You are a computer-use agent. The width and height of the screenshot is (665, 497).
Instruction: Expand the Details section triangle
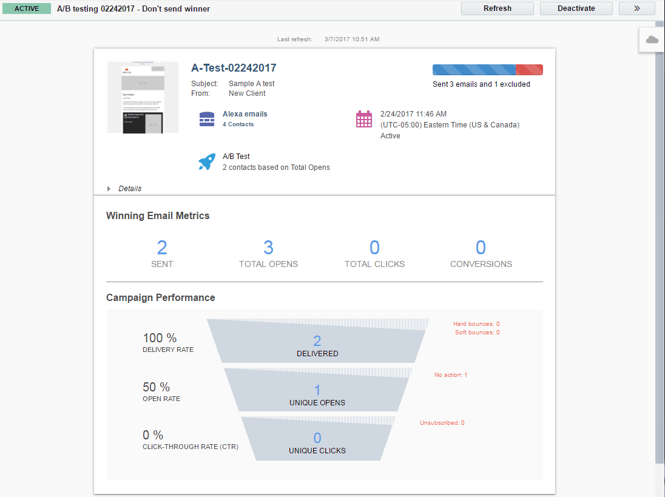109,189
